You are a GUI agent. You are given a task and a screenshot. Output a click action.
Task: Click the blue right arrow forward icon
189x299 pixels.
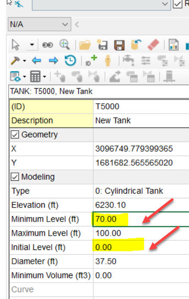[53, 61]
